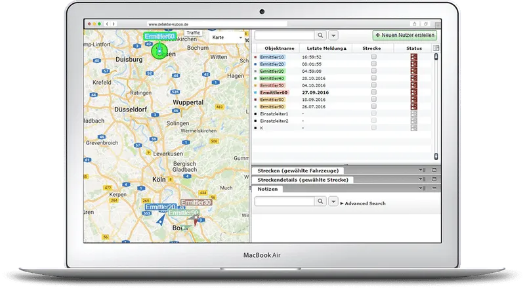The image size is (525, 288).
Task: Click the Notizen search input field
Action: click(x=284, y=201)
